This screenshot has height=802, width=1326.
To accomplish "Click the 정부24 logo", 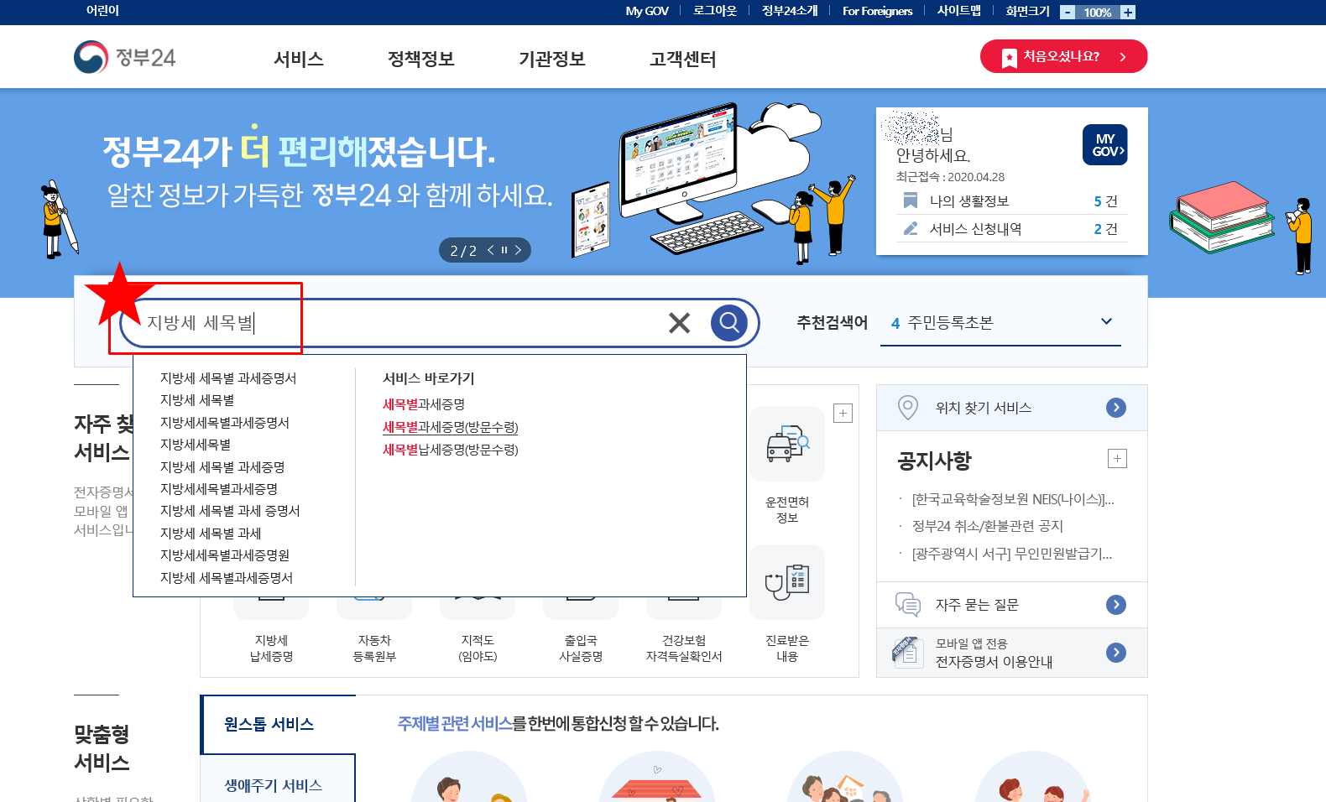I will (x=125, y=57).
